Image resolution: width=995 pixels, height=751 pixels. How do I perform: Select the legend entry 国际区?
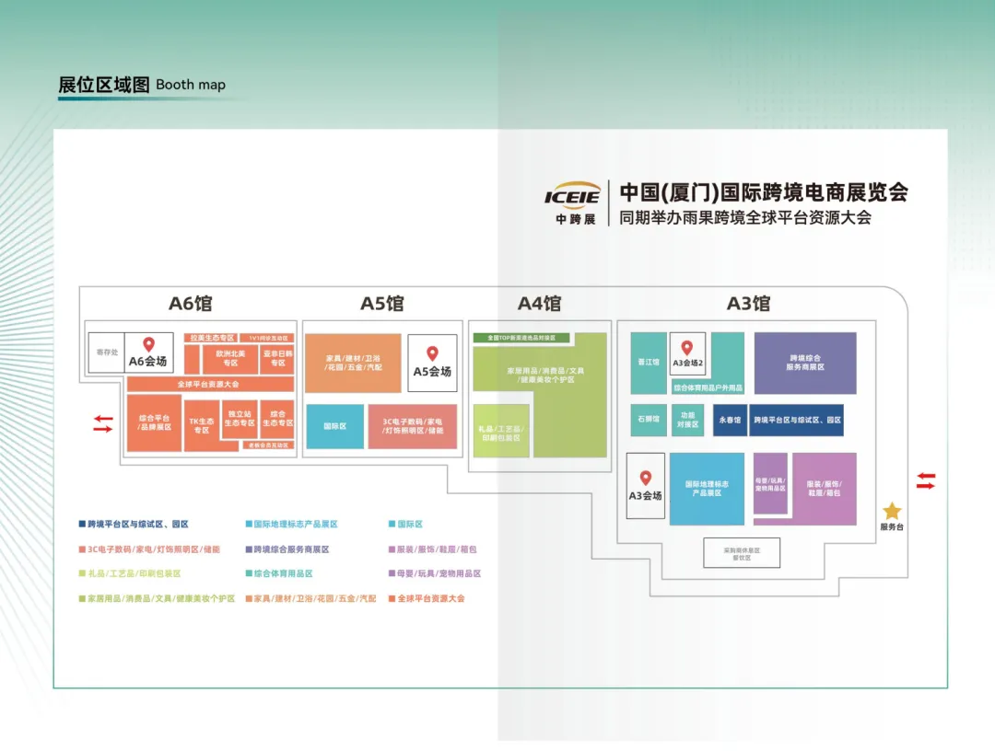pyautogui.click(x=410, y=524)
